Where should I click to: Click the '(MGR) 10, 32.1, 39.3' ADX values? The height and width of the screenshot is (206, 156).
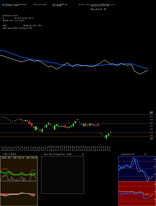coord(32,26)
